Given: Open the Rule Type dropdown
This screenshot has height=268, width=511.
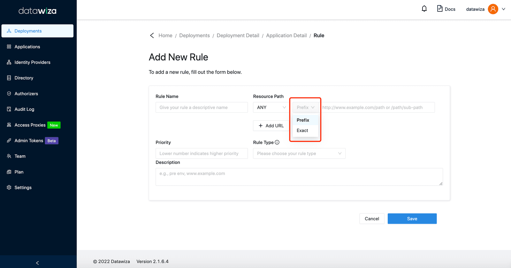Looking at the screenshot, I should click(299, 153).
